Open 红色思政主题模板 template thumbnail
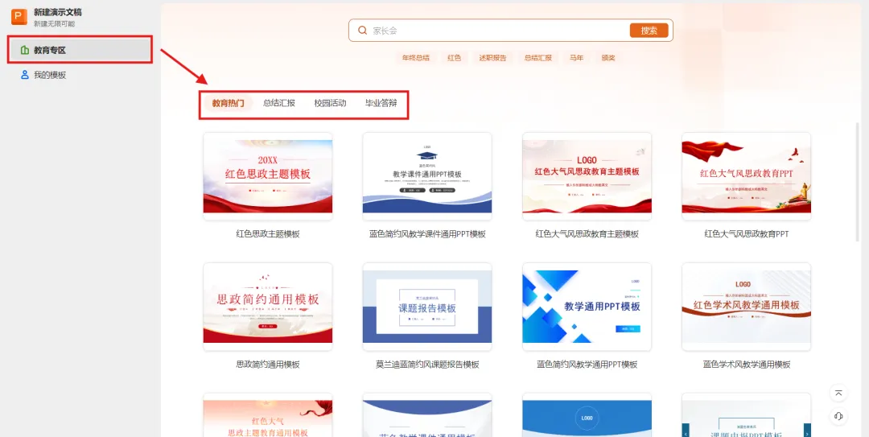Viewport: 869px width, 437px height. click(x=268, y=176)
